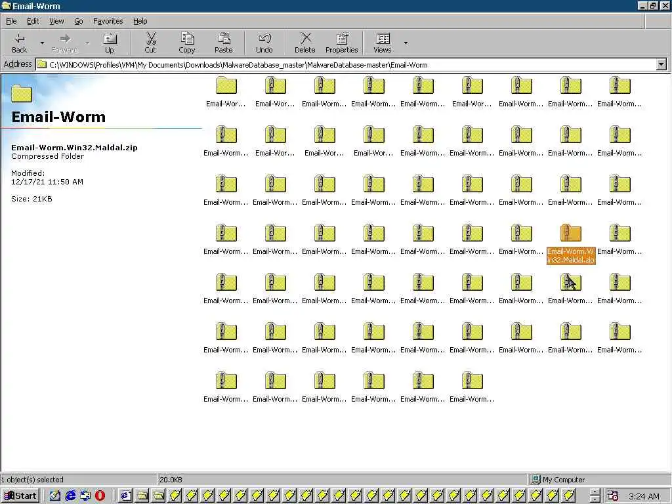The image size is (672, 504).
Task: Open the View menu
Action: pos(56,21)
